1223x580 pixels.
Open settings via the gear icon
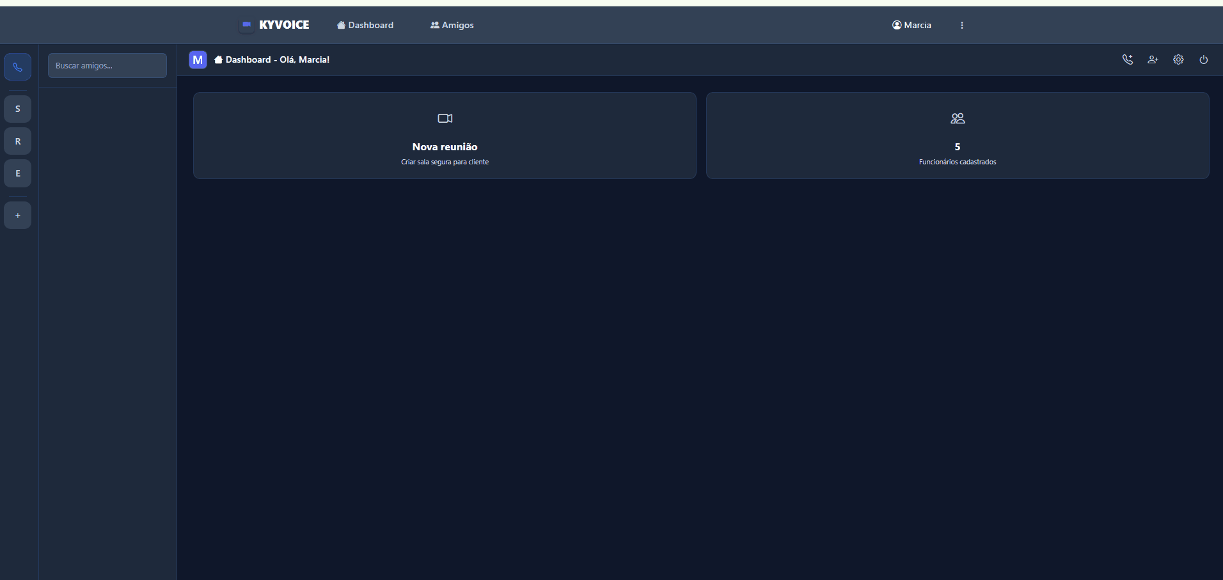click(x=1178, y=59)
